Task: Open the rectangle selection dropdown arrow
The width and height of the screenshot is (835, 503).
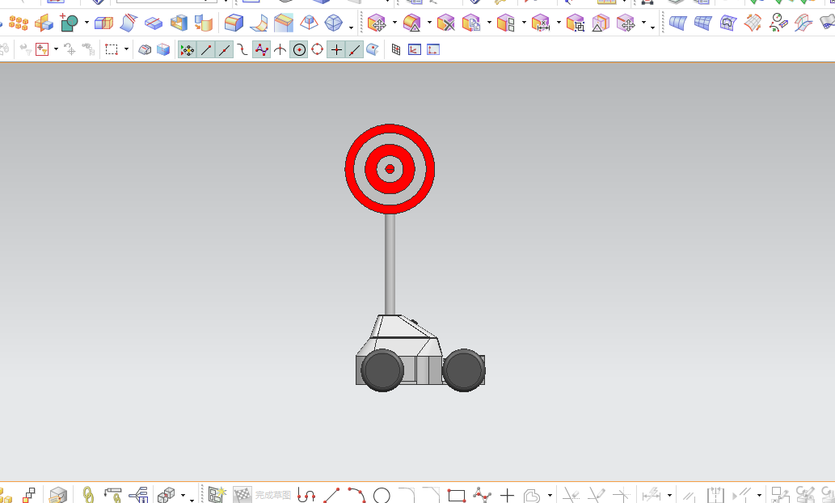Action: click(126, 49)
